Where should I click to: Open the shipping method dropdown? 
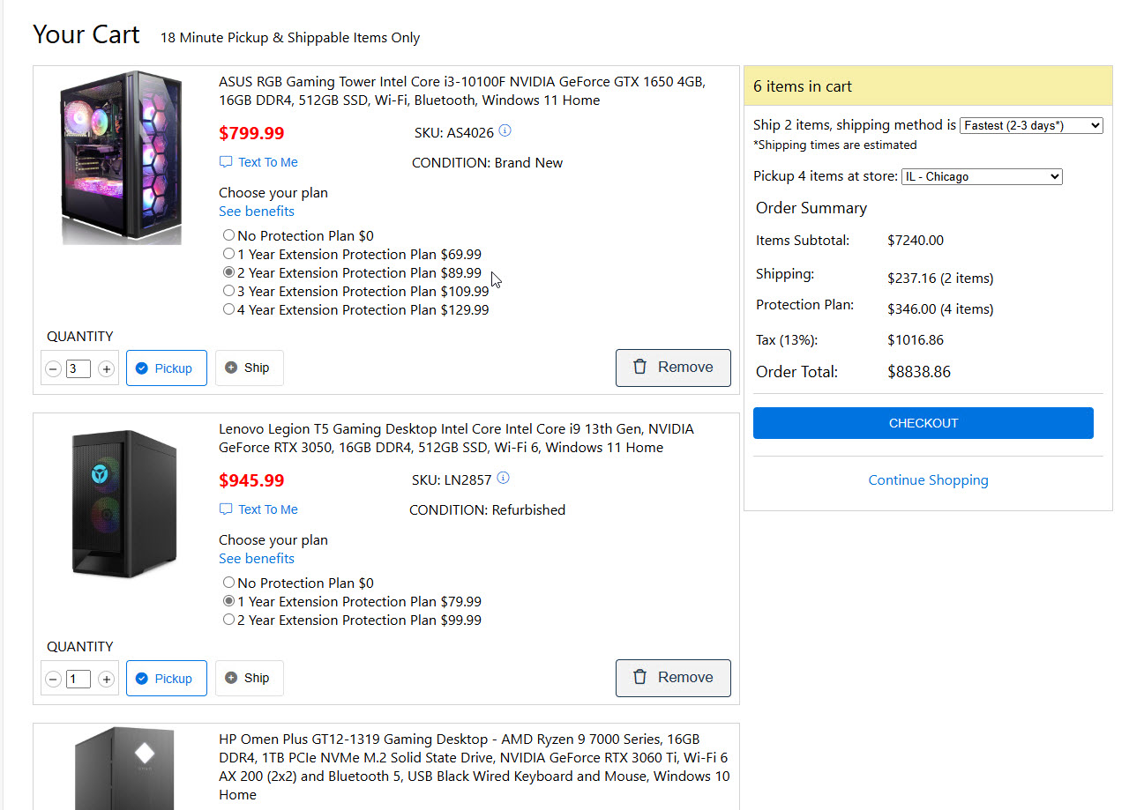tap(1030, 126)
